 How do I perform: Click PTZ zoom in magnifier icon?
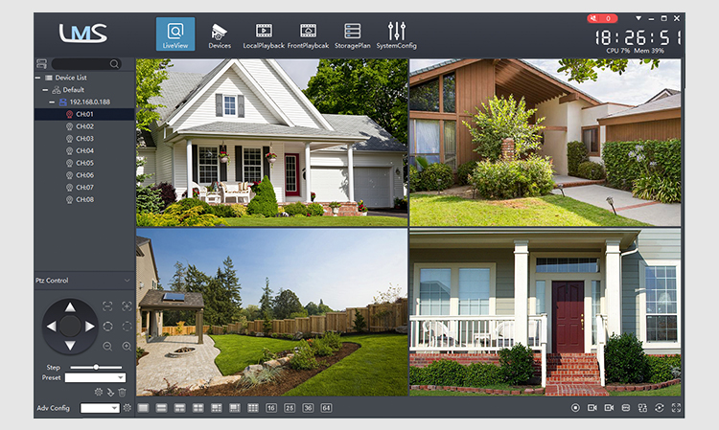127,346
